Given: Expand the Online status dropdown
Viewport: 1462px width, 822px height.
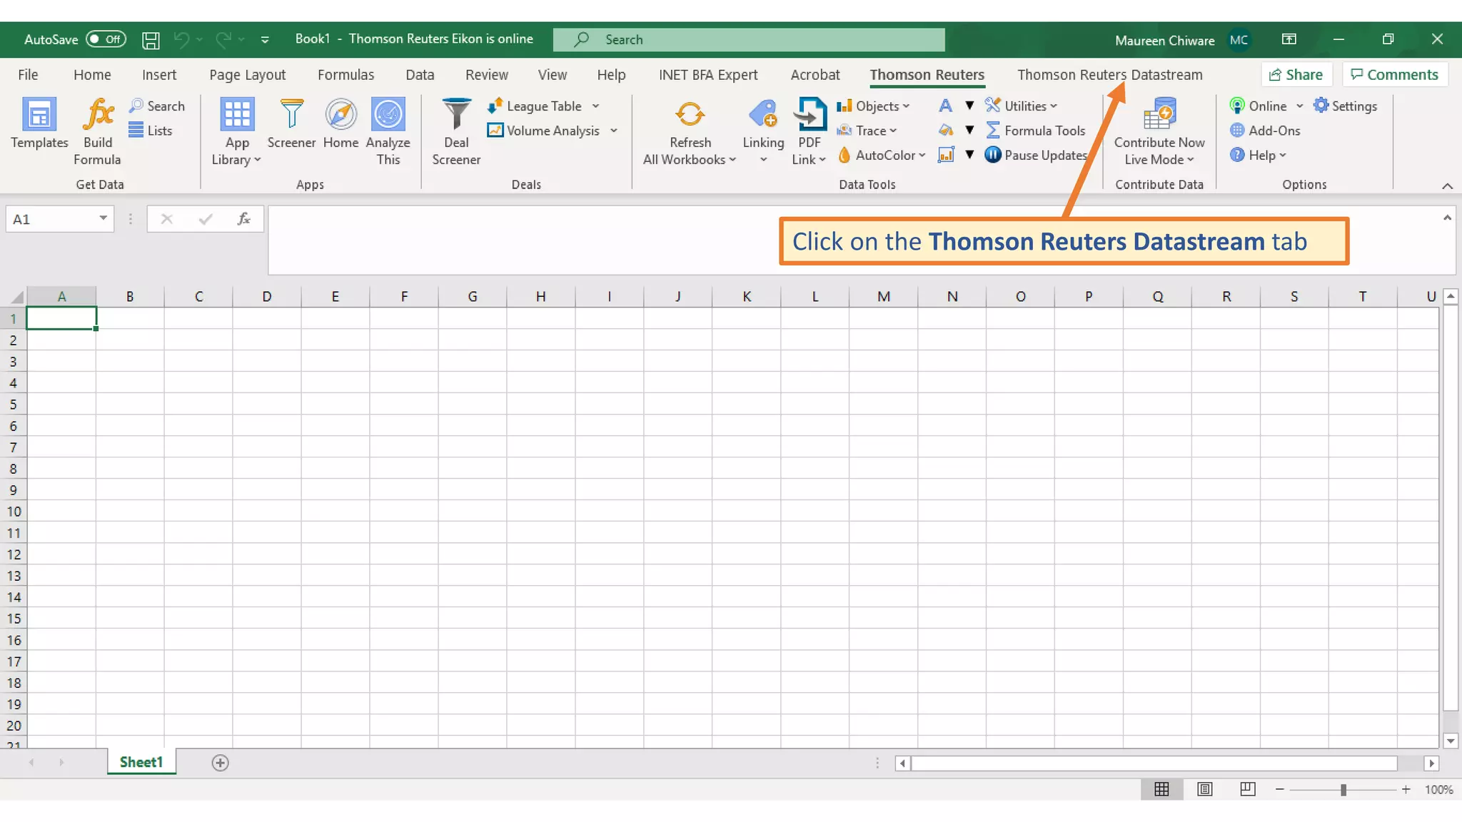Looking at the screenshot, I should 1300,106.
